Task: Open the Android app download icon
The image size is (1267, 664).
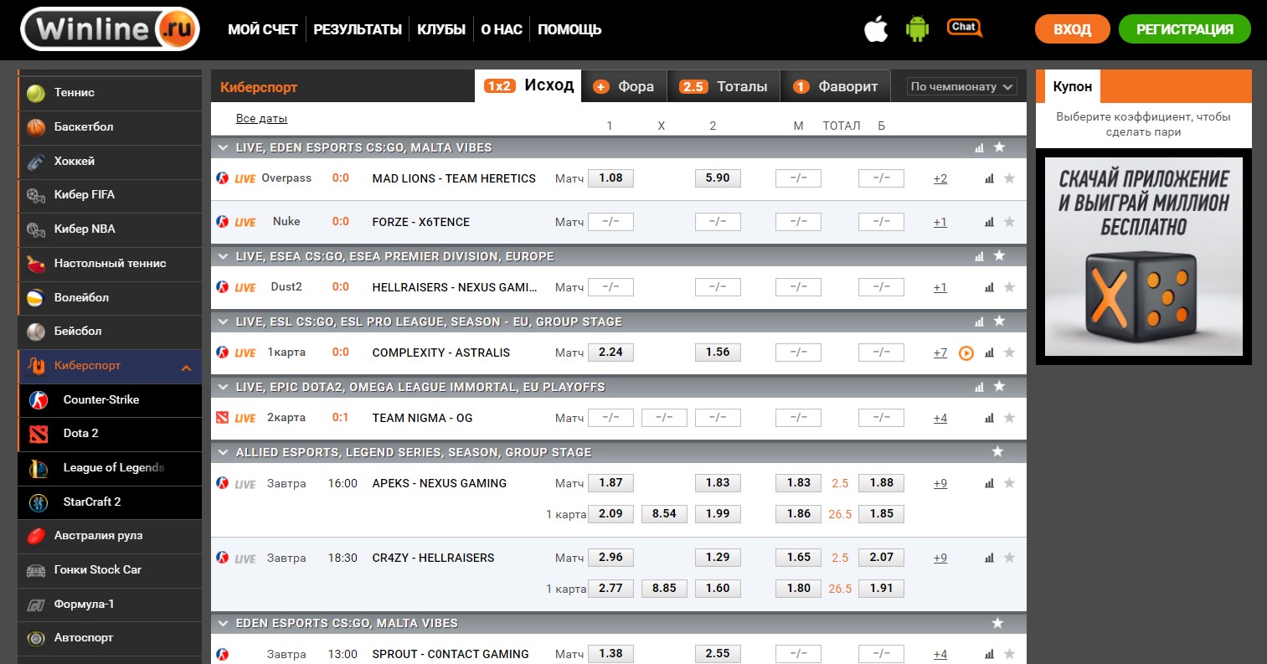Action: click(918, 29)
